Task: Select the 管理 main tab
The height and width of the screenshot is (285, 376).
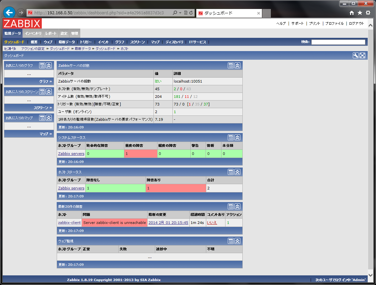Action: coord(75,34)
